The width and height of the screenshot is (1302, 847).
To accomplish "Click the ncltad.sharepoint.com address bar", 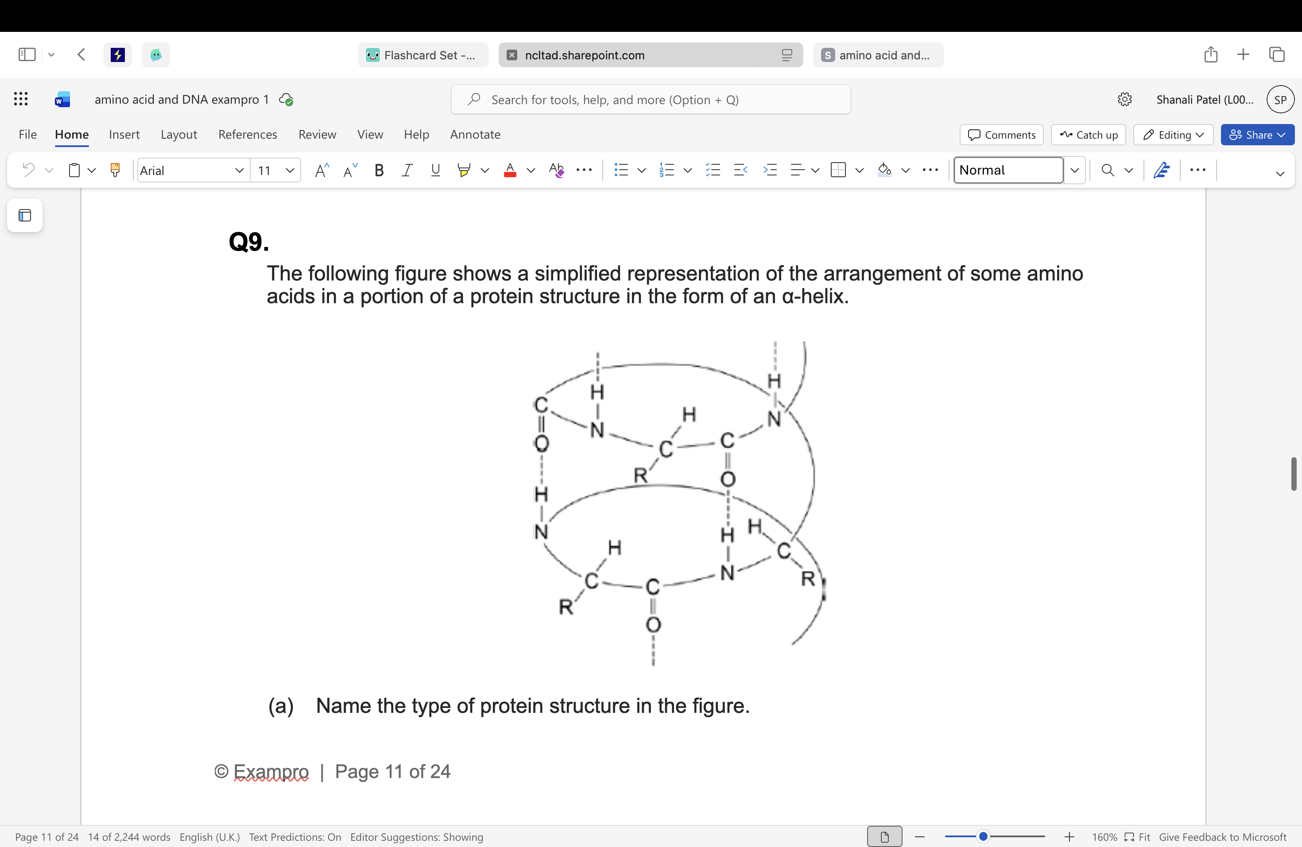I will pyautogui.click(x=651, y=55).
